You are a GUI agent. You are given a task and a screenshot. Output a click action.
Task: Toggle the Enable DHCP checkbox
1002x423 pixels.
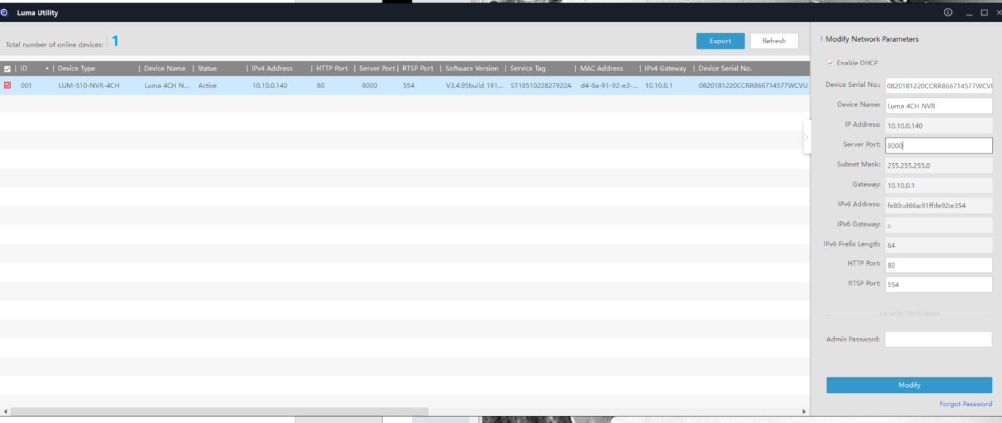click(830, 63)
